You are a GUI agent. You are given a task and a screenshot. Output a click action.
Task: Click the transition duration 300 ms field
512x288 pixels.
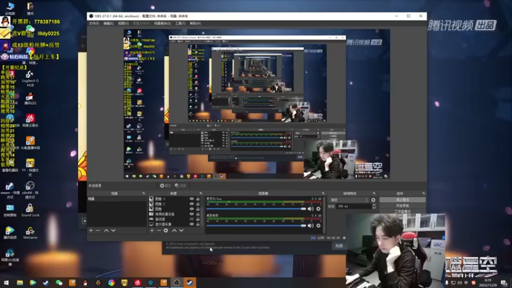point(354,206)
